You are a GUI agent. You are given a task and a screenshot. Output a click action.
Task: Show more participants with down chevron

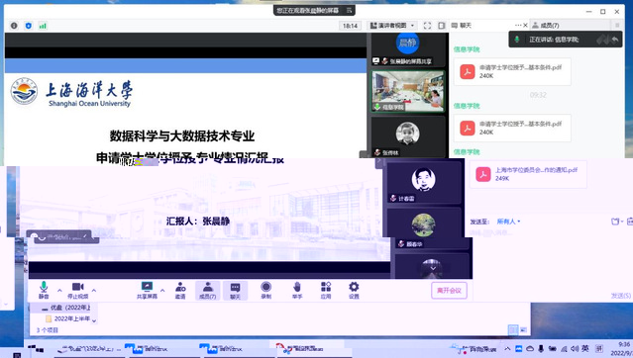(x=432, y=268)
